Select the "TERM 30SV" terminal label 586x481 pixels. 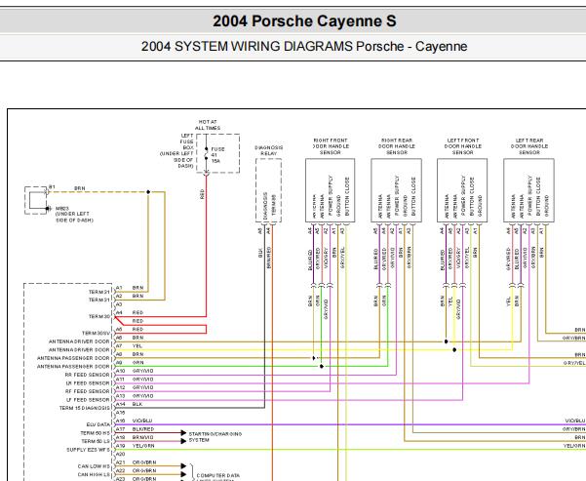click(97, 333)
